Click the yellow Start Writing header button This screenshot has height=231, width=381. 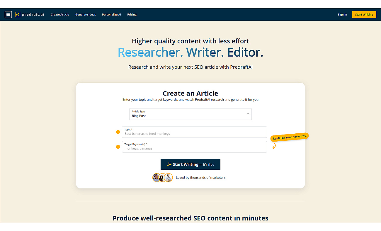point(364,15)
